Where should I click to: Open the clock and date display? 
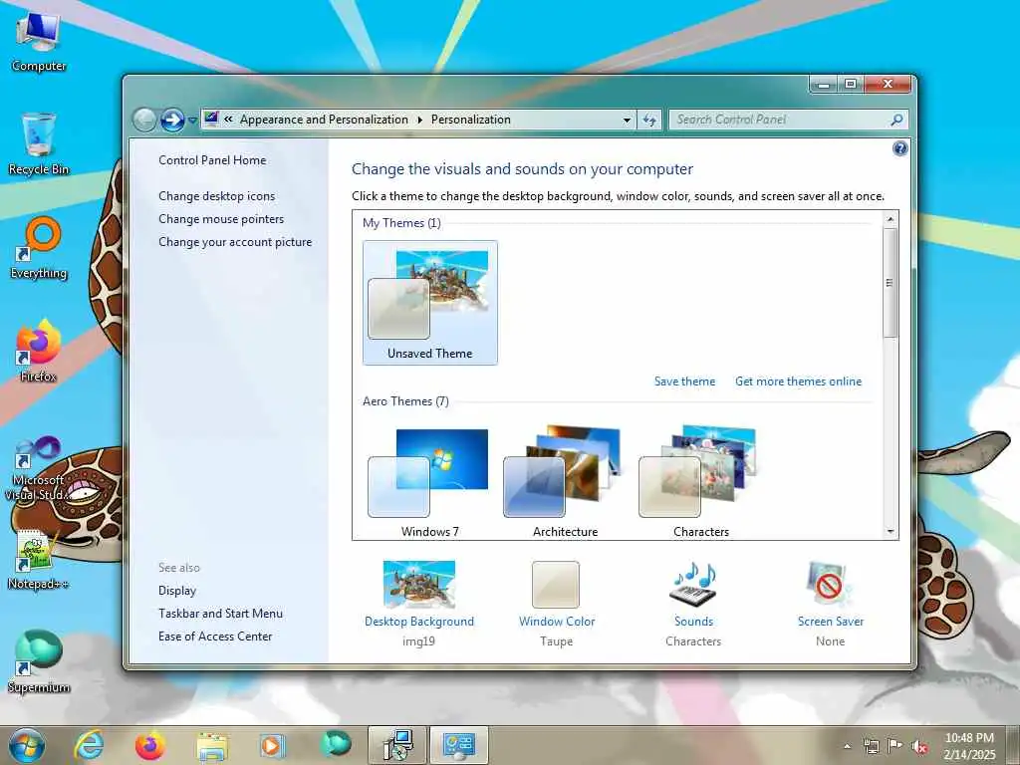(x=969, y=746)
